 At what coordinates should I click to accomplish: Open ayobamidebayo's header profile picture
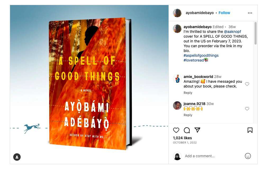177,13
